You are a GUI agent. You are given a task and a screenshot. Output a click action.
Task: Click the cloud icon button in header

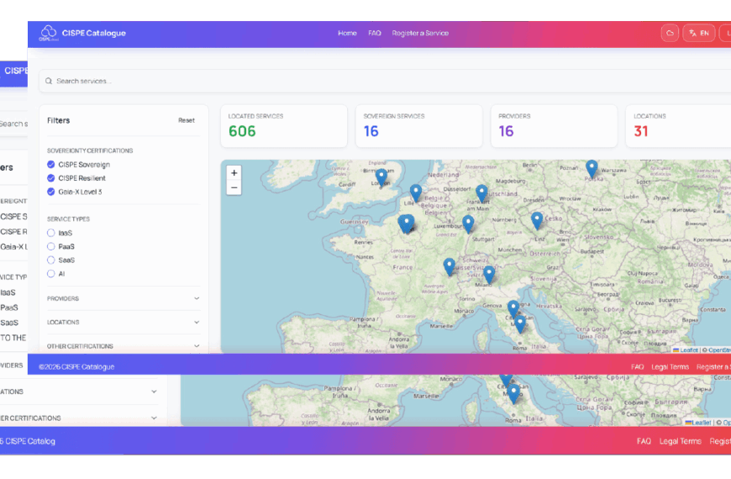[670, 33]
